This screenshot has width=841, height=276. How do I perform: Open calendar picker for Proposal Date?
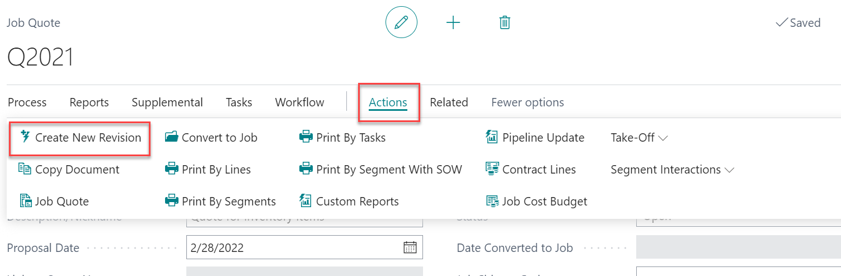(410, 247)
